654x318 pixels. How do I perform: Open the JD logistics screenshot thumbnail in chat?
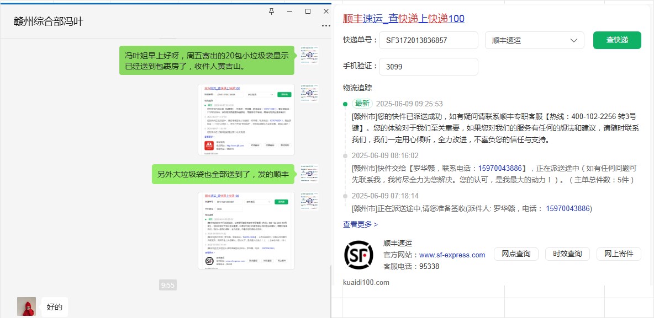click(246, 120)
